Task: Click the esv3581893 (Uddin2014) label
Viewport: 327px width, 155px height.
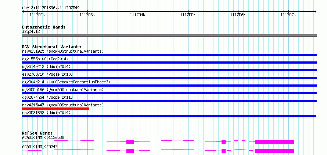Action: click(x=46, y=113)
